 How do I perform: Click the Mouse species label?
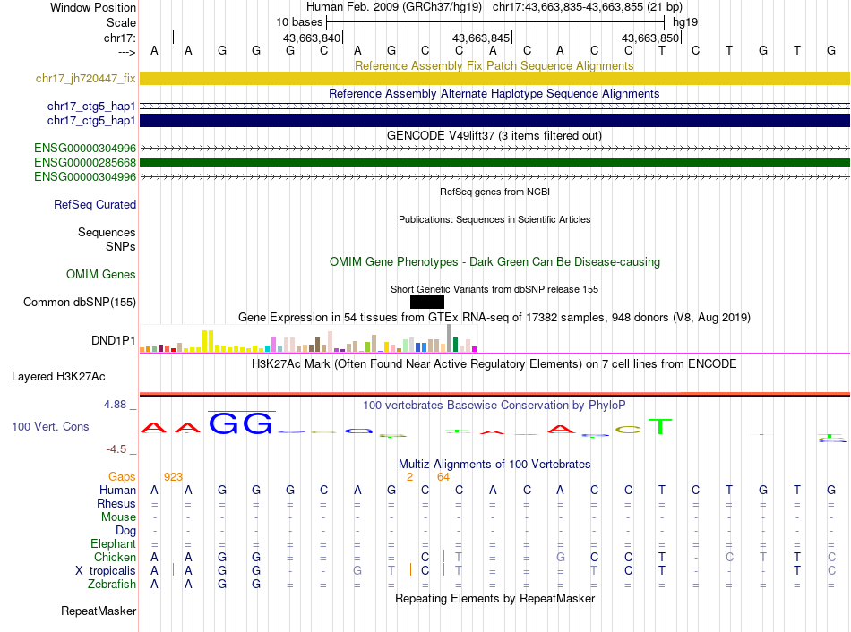click(118, 517)
